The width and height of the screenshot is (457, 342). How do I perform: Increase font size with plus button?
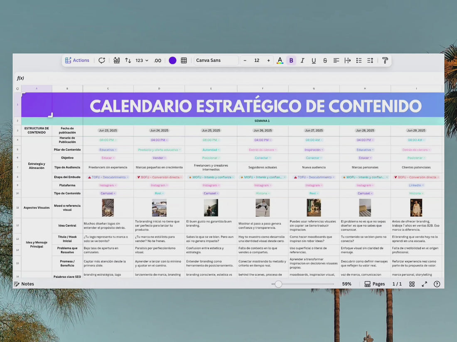click(x=268, y=60)
